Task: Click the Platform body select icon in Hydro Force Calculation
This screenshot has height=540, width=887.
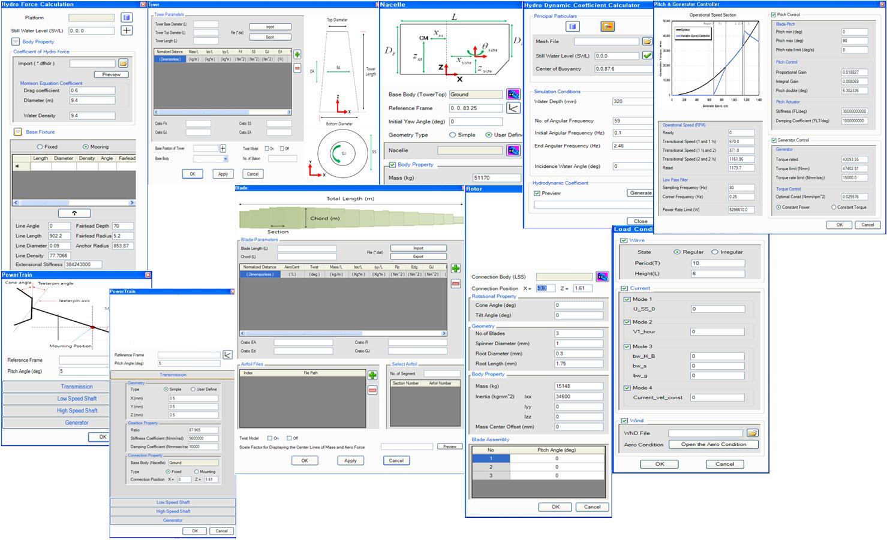Action: point(127,17)
